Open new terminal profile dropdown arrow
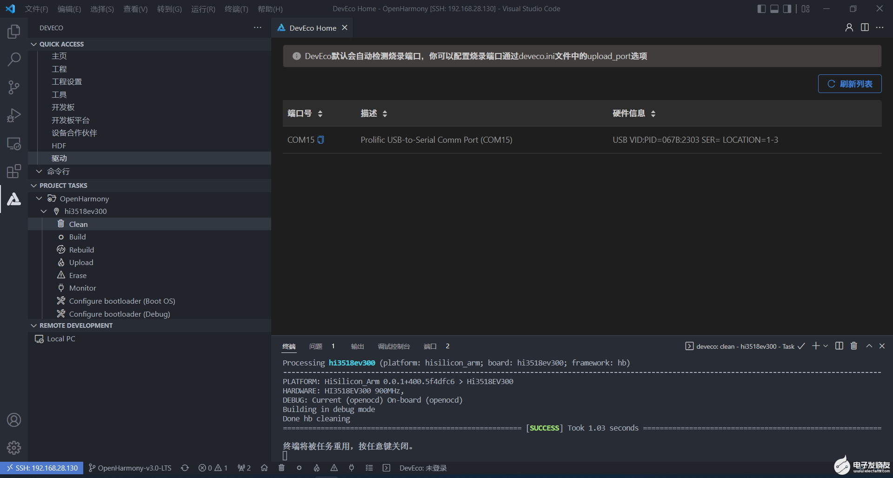Image resolution: width=893 pixels, height=478 pixels. click(x=826, y=346)
